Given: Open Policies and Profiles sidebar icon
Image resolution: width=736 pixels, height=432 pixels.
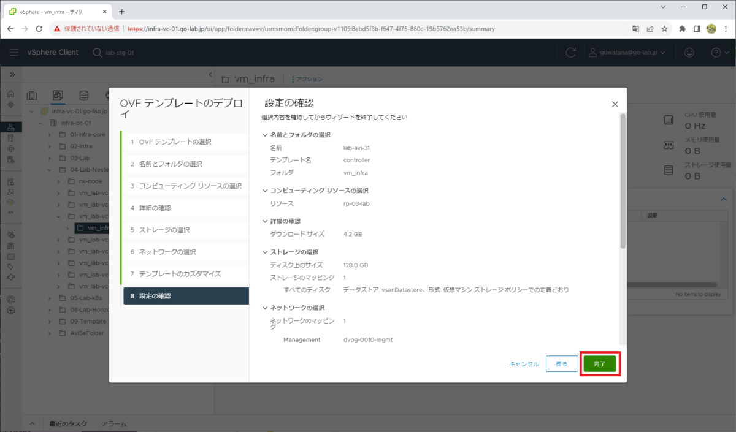Looking at the screenshot, I should [10, 182].
